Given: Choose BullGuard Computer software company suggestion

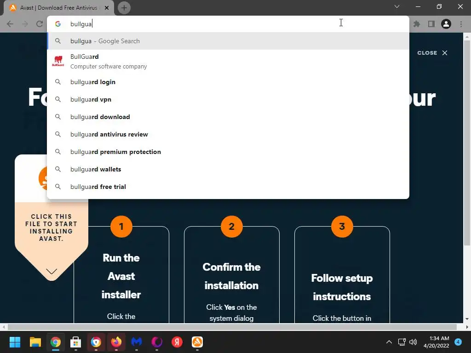Looking at the screenshot, I should coord(228,61).
